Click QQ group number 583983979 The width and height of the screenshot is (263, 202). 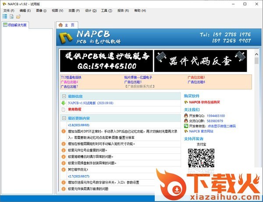point(215,121)
